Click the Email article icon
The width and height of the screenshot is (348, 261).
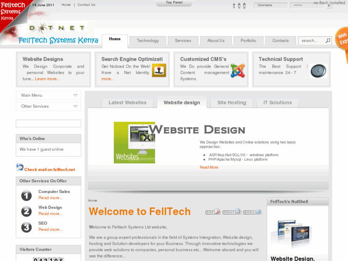[252, 212]
